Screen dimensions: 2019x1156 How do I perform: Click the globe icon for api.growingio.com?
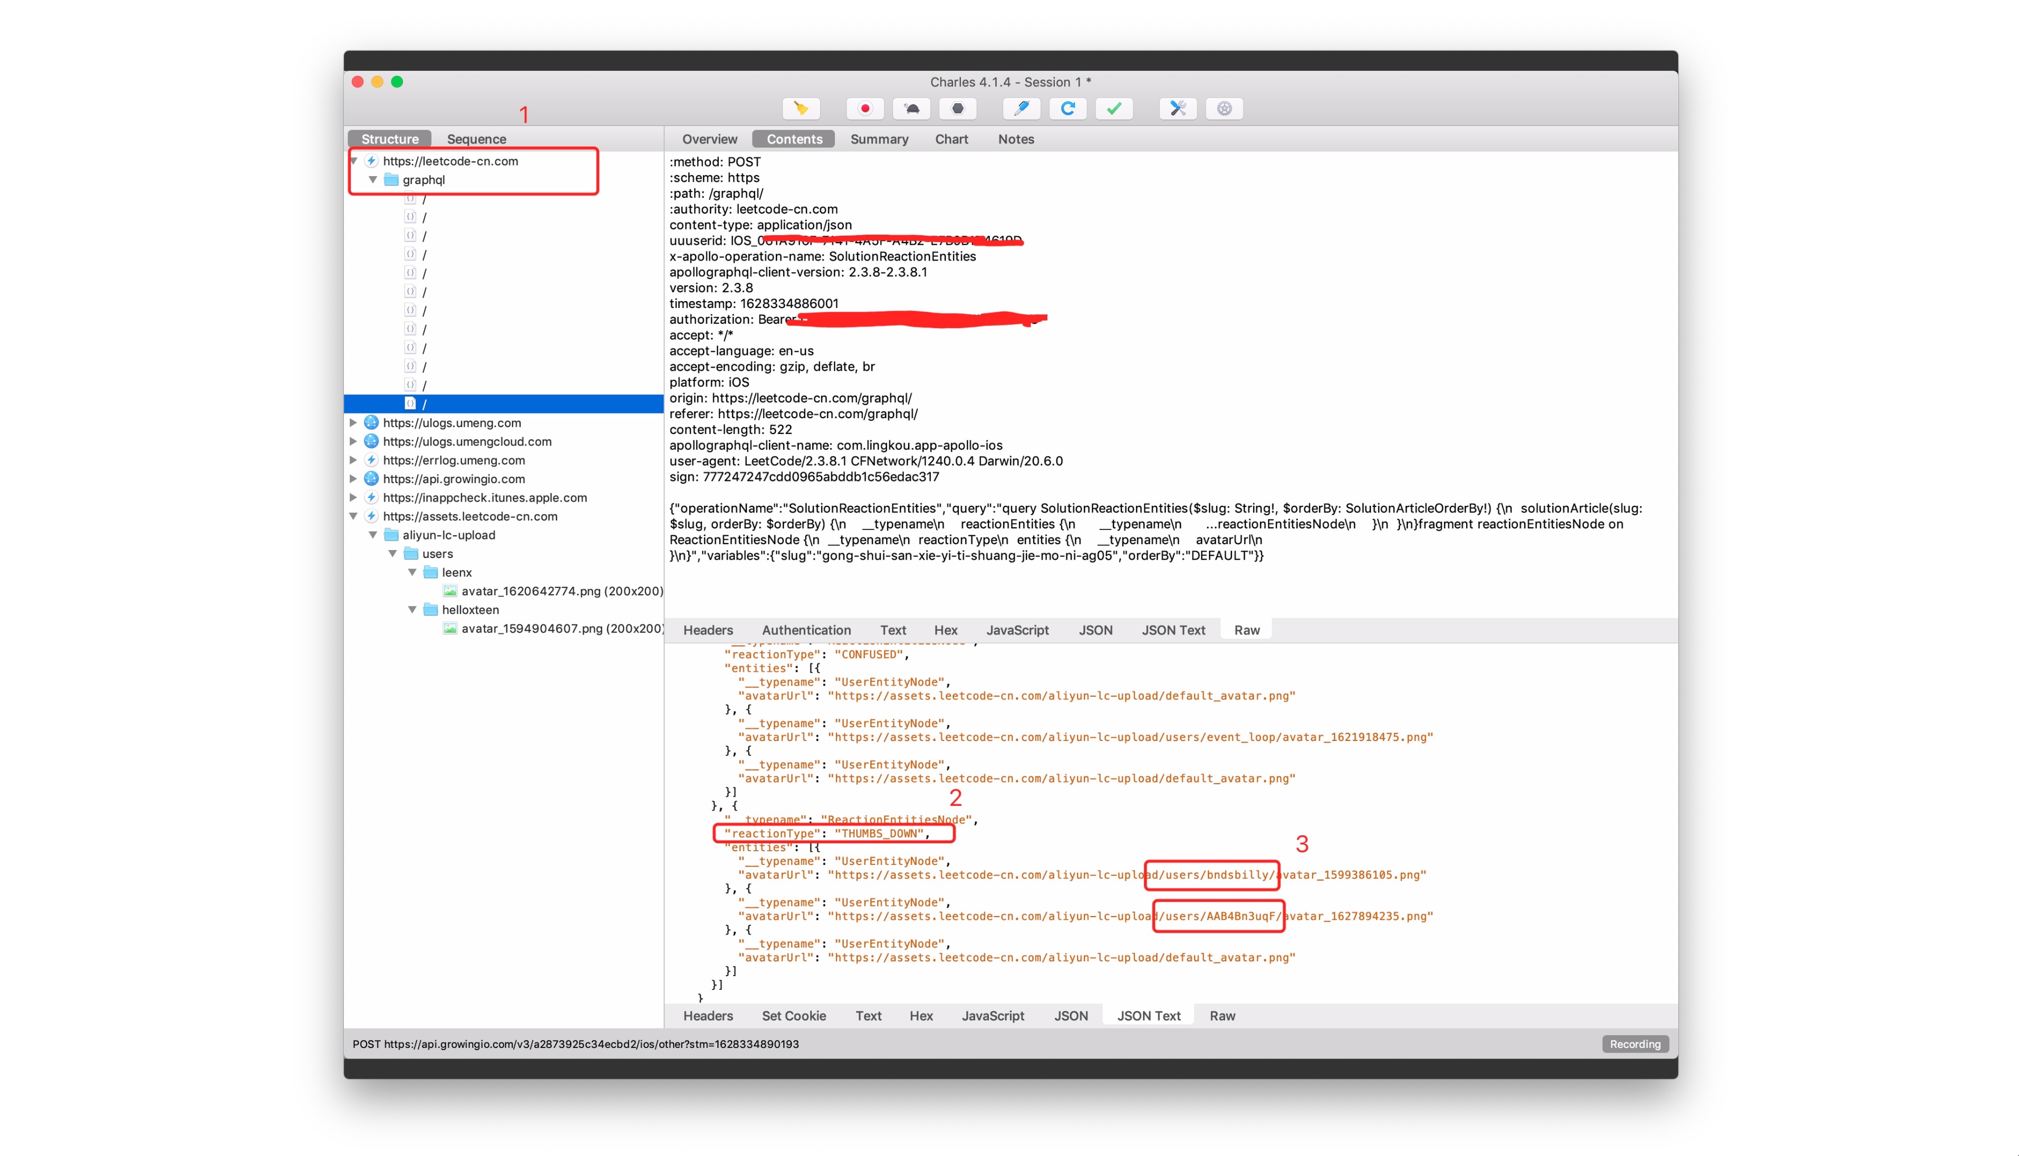371,479
